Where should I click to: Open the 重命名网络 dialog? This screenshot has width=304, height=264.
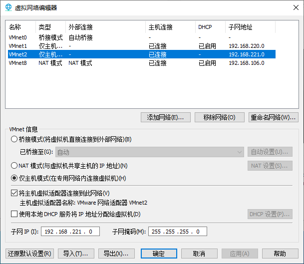(x=274, y=117)
